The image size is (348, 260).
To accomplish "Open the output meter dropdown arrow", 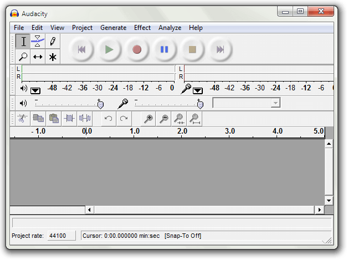I will coord(35,90).
